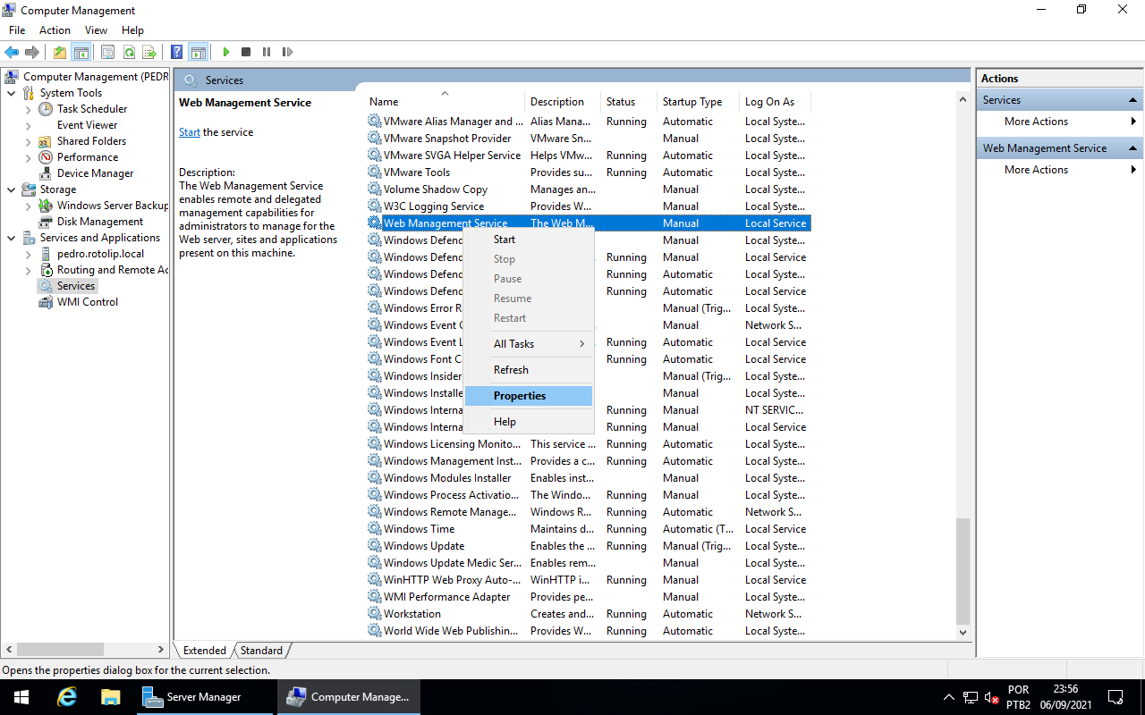Viewport: 1145px width, 715px height.
Task: Expand the Task Scheduler tree node
Action: pyautogui.click(x=27, y=108)
